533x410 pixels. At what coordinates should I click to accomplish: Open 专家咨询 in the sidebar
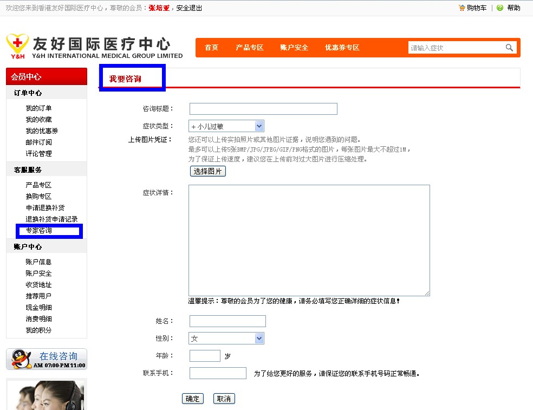pyautogui.click(x=39, y=231)
